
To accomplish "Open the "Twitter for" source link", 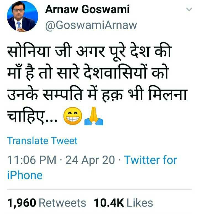I will (151, 160).
